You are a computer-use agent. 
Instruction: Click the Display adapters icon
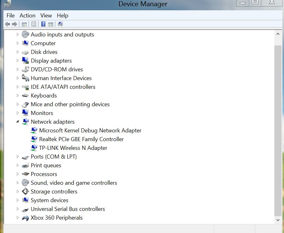click(x=25, y=60)
